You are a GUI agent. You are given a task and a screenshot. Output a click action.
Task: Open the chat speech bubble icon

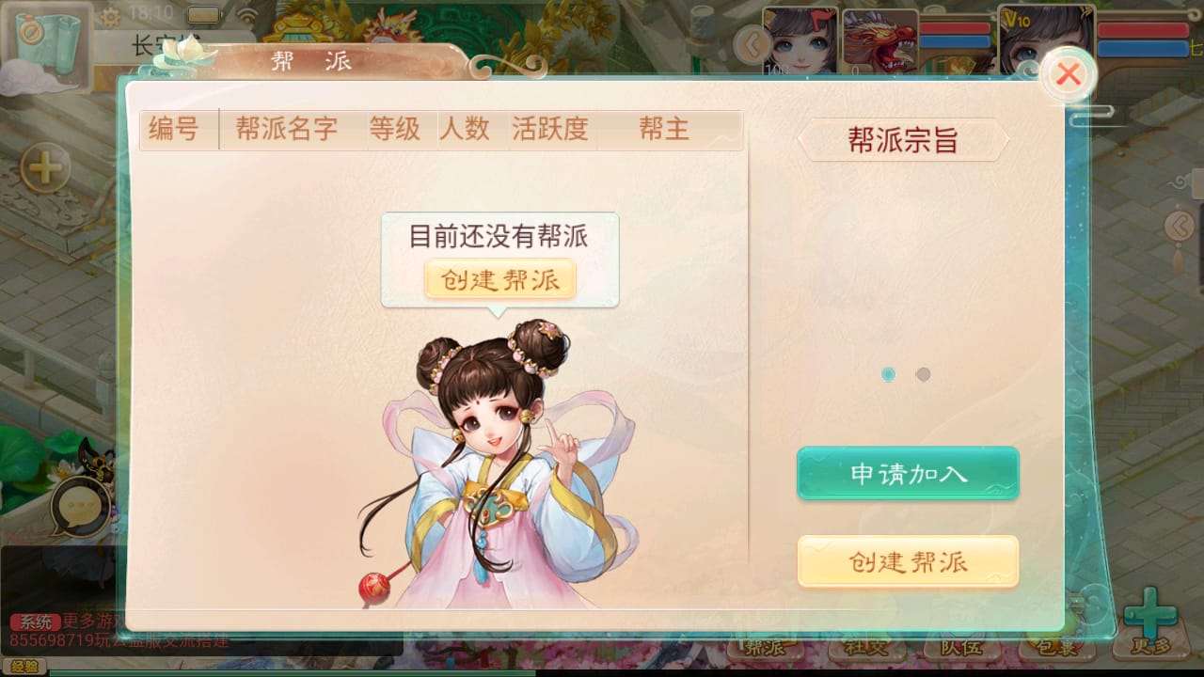click(80, 508)
